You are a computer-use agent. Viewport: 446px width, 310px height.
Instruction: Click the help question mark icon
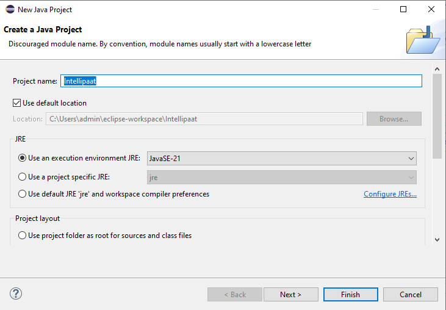(16, 294)
